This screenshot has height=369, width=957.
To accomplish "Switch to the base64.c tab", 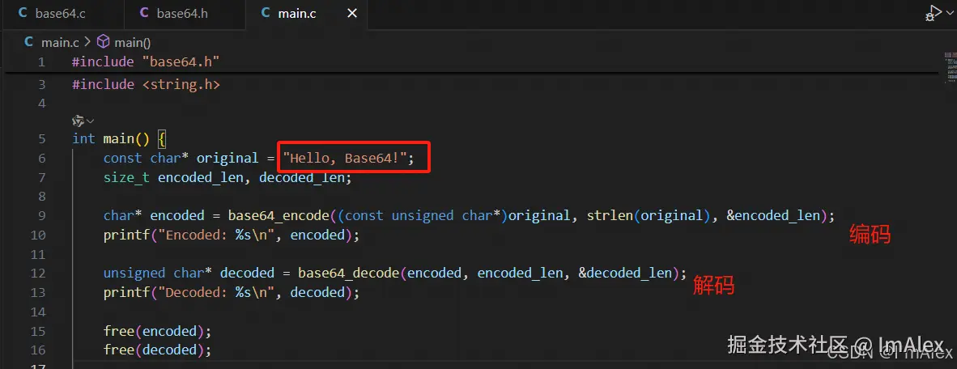I will [62, 14].
